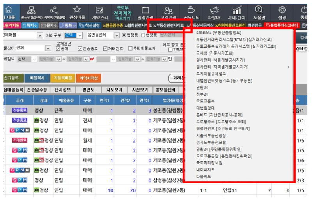Open 불법중개신고센터 report center

coord(282,25)
